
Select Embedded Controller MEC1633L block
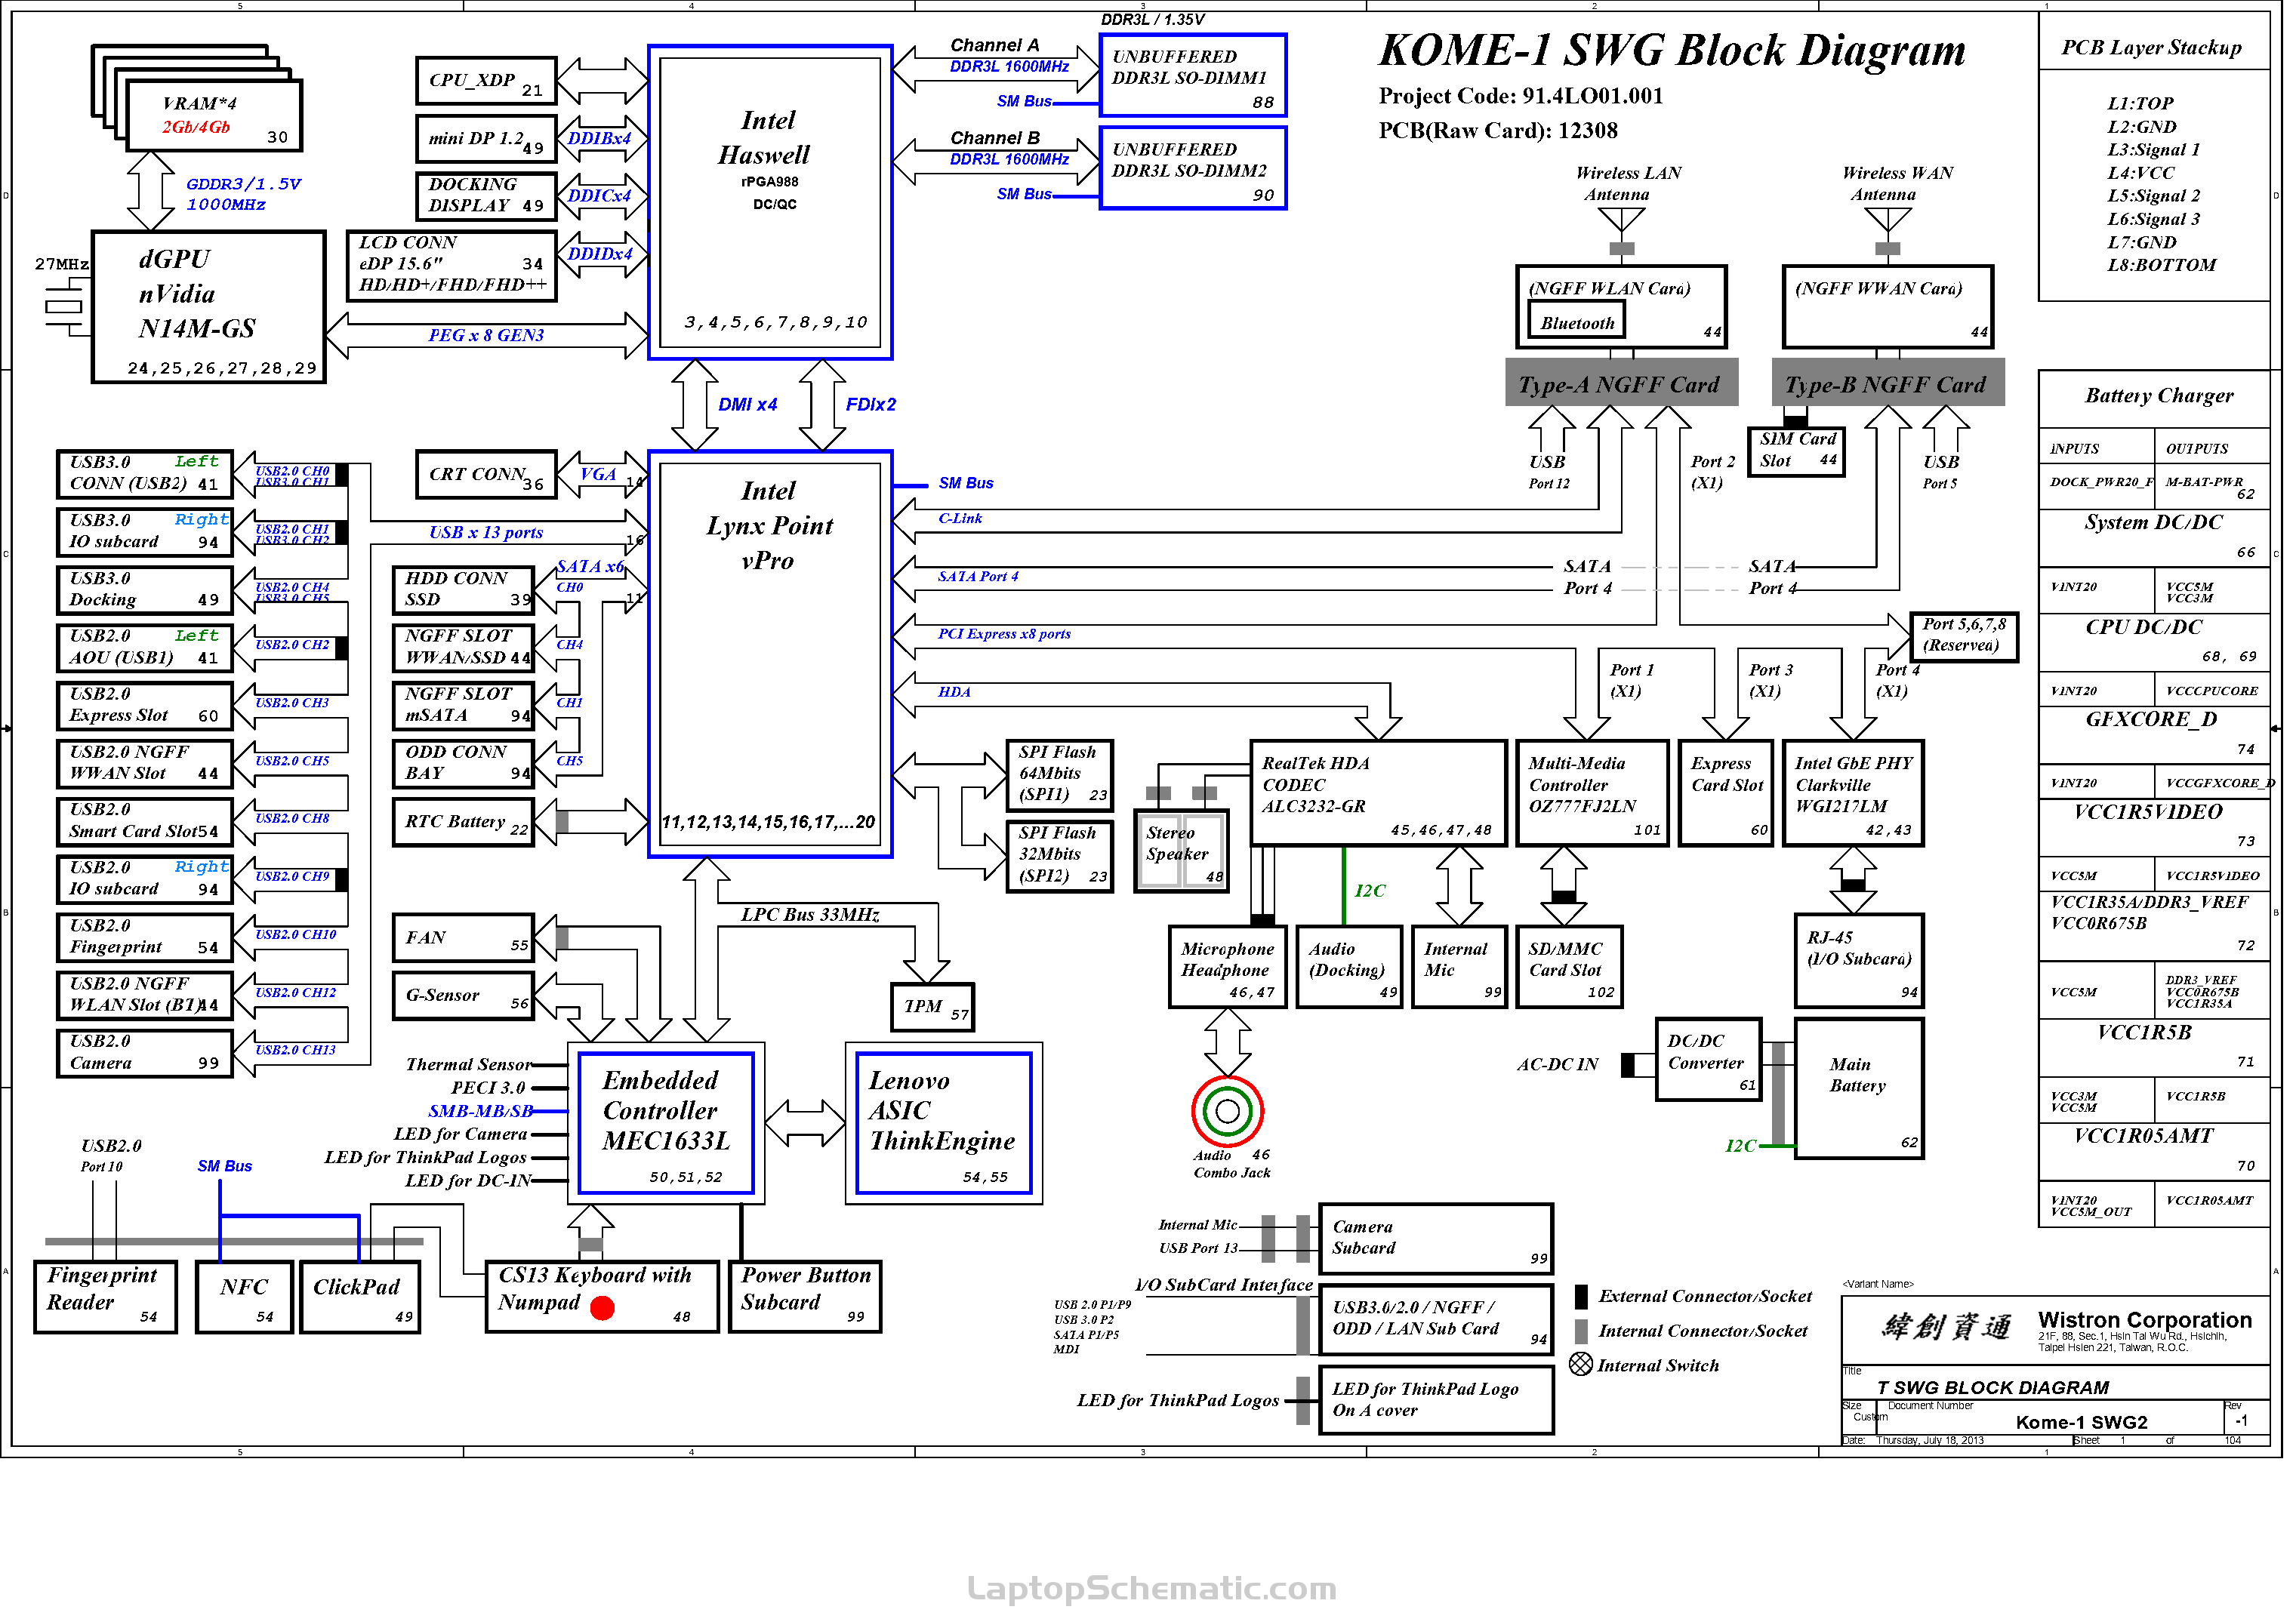tap(666, 1125)
